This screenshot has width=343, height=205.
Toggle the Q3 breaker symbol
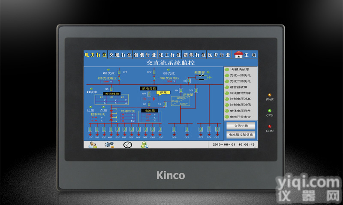point(165,104)
